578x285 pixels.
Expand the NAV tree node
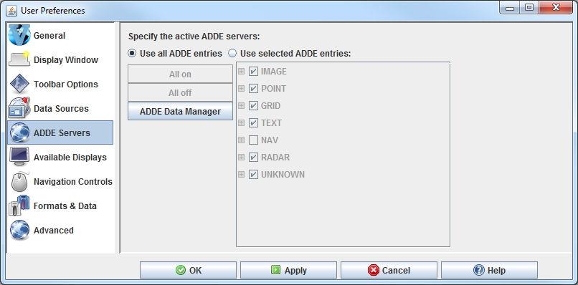241,140
